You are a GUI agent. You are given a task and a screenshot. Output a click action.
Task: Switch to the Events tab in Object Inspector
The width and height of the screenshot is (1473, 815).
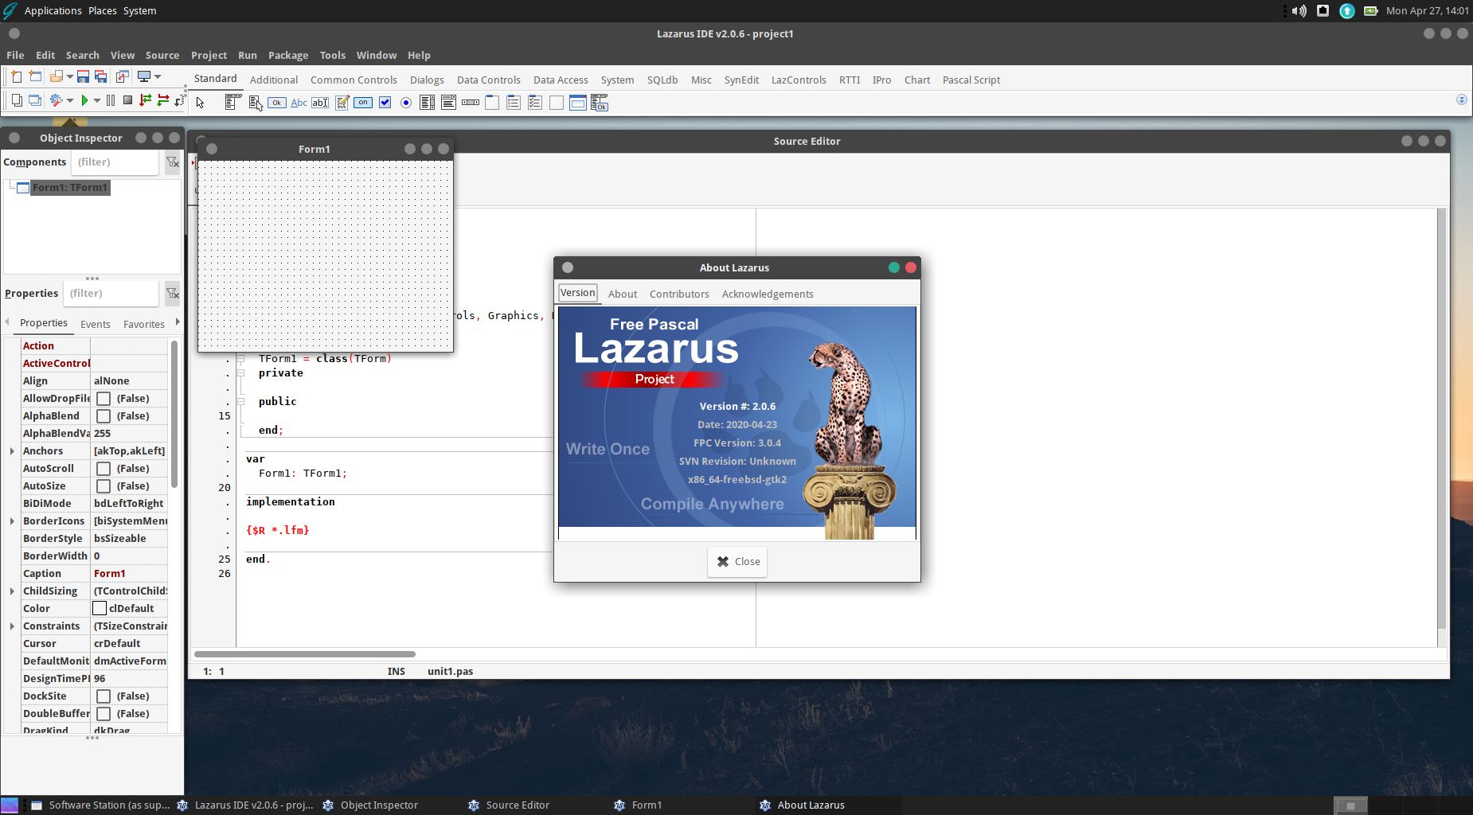click(96, 324)
